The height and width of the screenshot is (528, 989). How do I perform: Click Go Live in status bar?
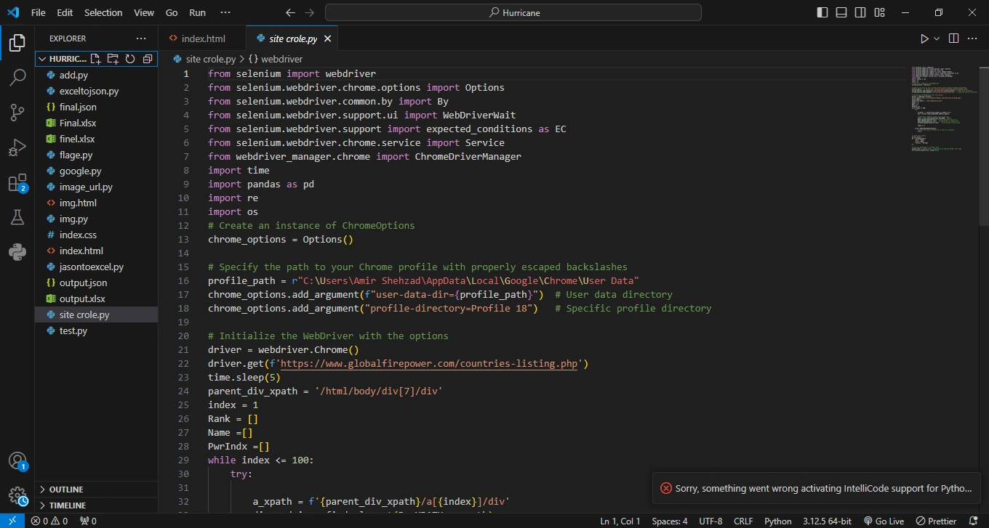tap(884, 521)
